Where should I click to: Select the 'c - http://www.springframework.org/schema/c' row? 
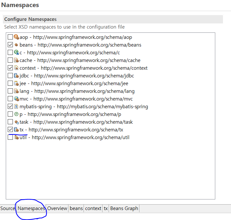click(70, 53)
